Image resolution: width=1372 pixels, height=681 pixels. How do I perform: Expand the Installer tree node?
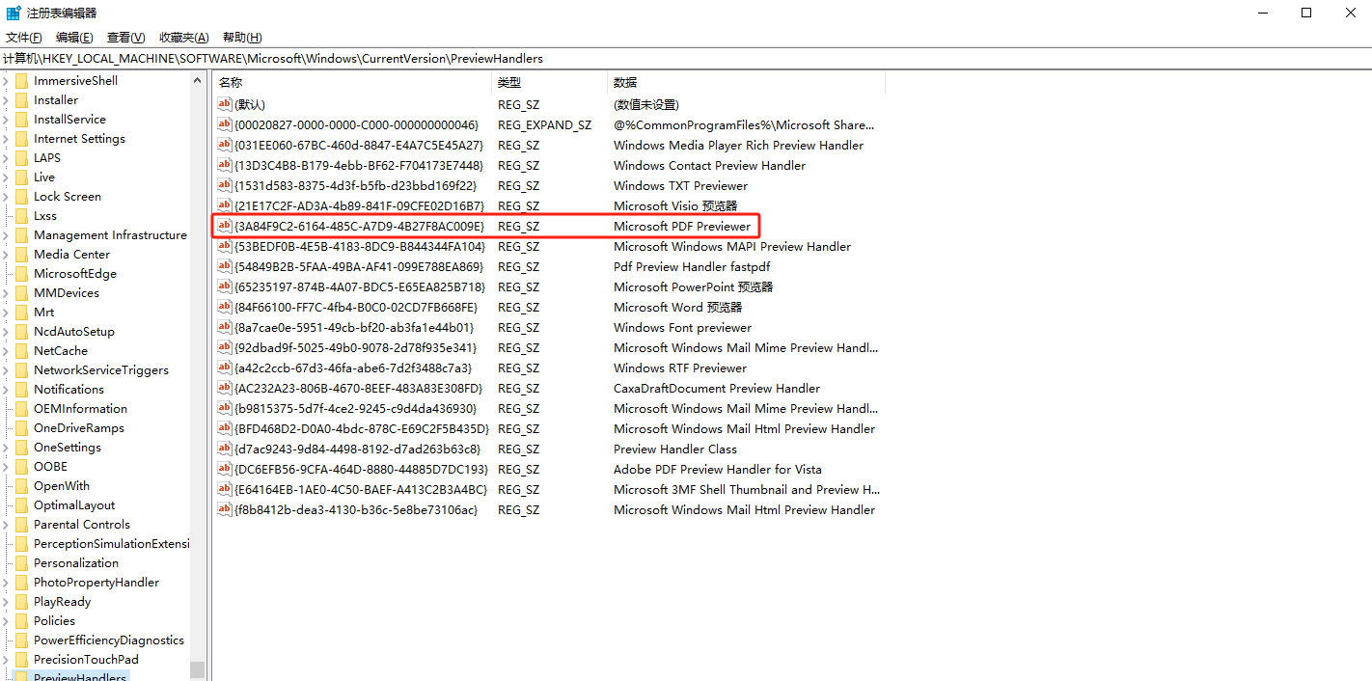click(6, 100)
